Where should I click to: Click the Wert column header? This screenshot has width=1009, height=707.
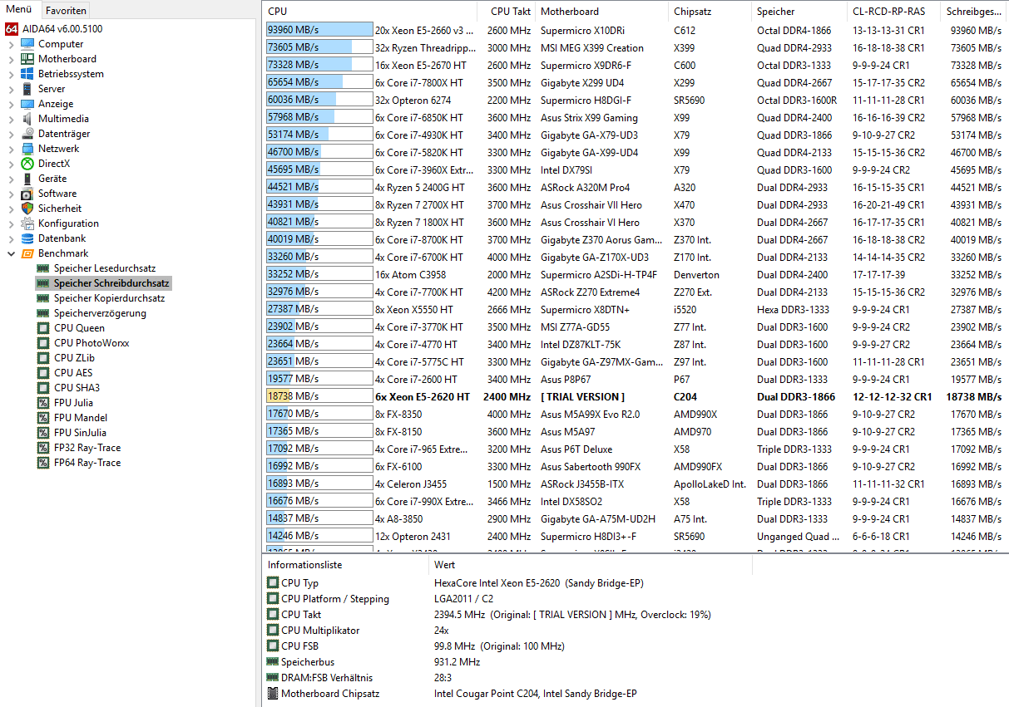[590, 565]
